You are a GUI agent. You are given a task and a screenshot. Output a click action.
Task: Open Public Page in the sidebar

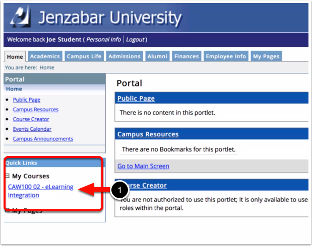(27, 100)
